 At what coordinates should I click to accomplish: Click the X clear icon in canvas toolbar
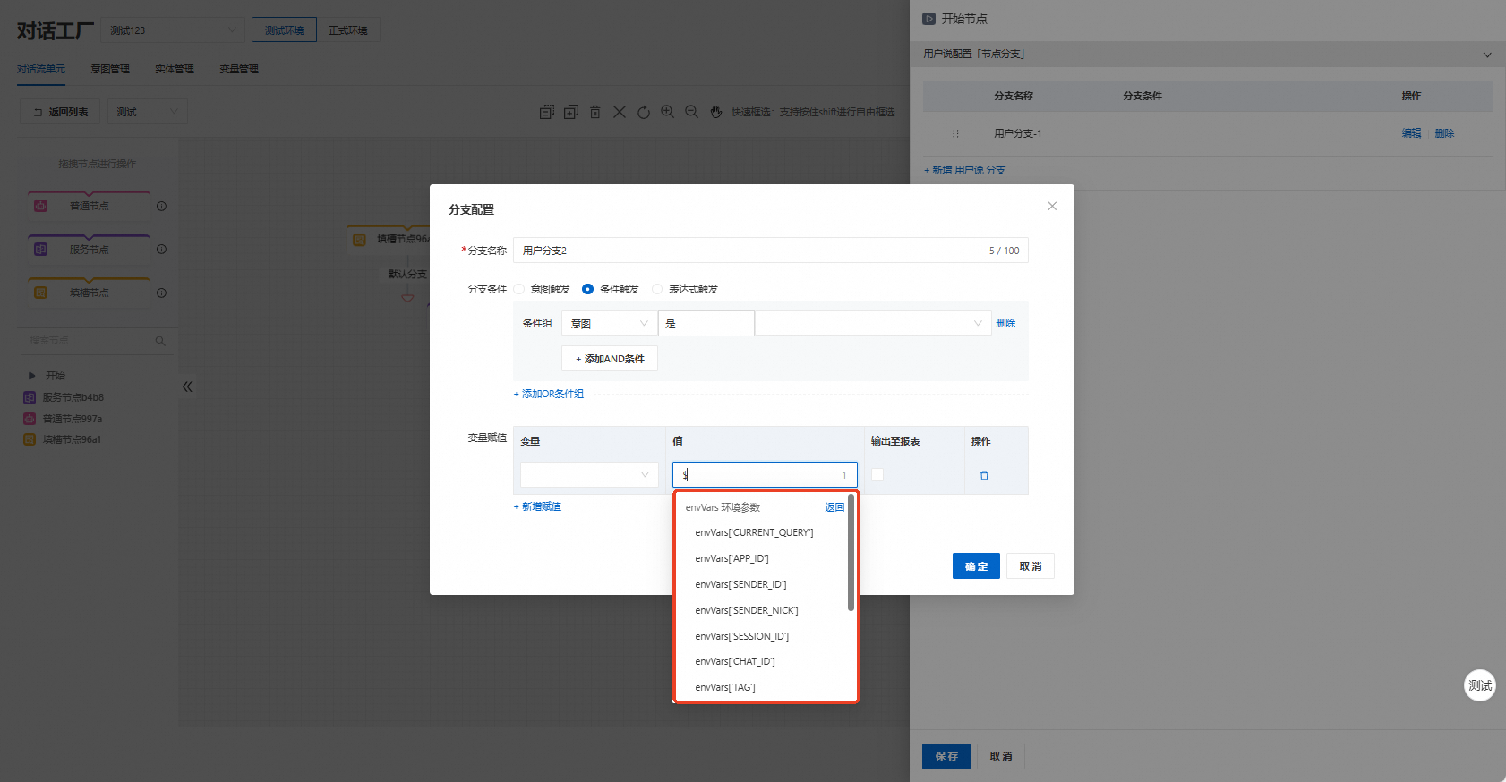tap(619, 112)
